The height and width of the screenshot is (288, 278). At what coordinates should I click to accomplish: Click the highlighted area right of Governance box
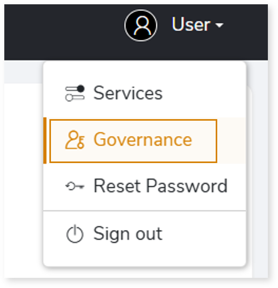(232, 141)
